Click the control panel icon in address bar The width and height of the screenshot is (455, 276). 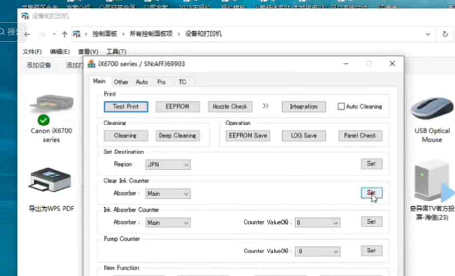point(77,34)
